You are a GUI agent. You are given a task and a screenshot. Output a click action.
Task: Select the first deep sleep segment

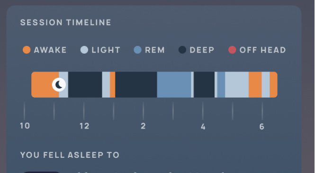click(85, 84)
